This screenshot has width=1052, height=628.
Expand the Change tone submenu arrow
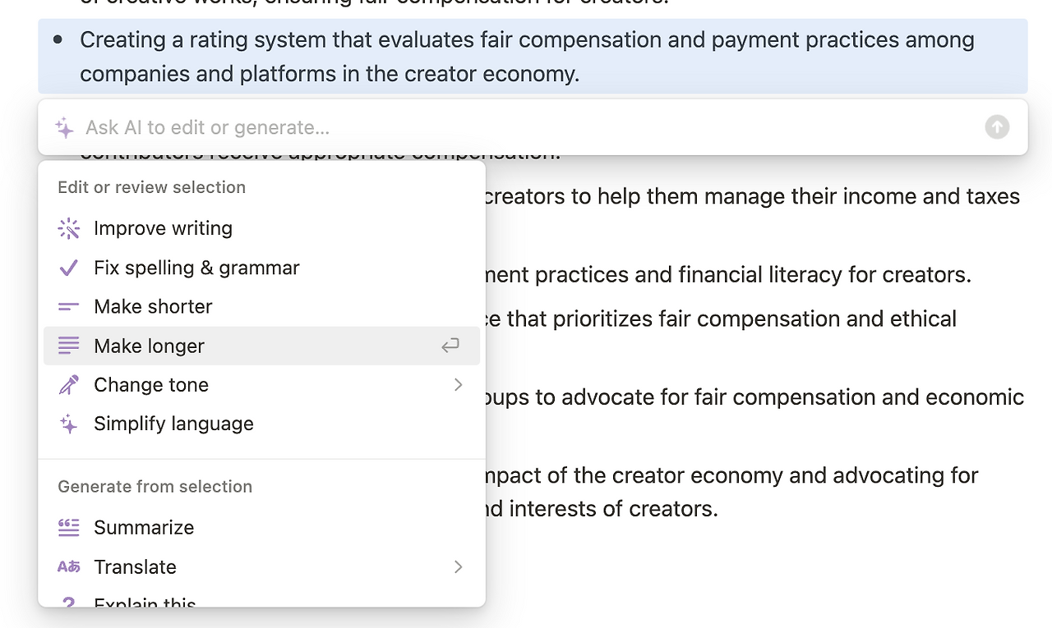tap(459, 385)
